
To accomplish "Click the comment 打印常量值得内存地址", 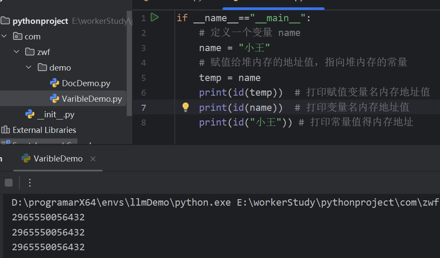I will click(356, 123).
